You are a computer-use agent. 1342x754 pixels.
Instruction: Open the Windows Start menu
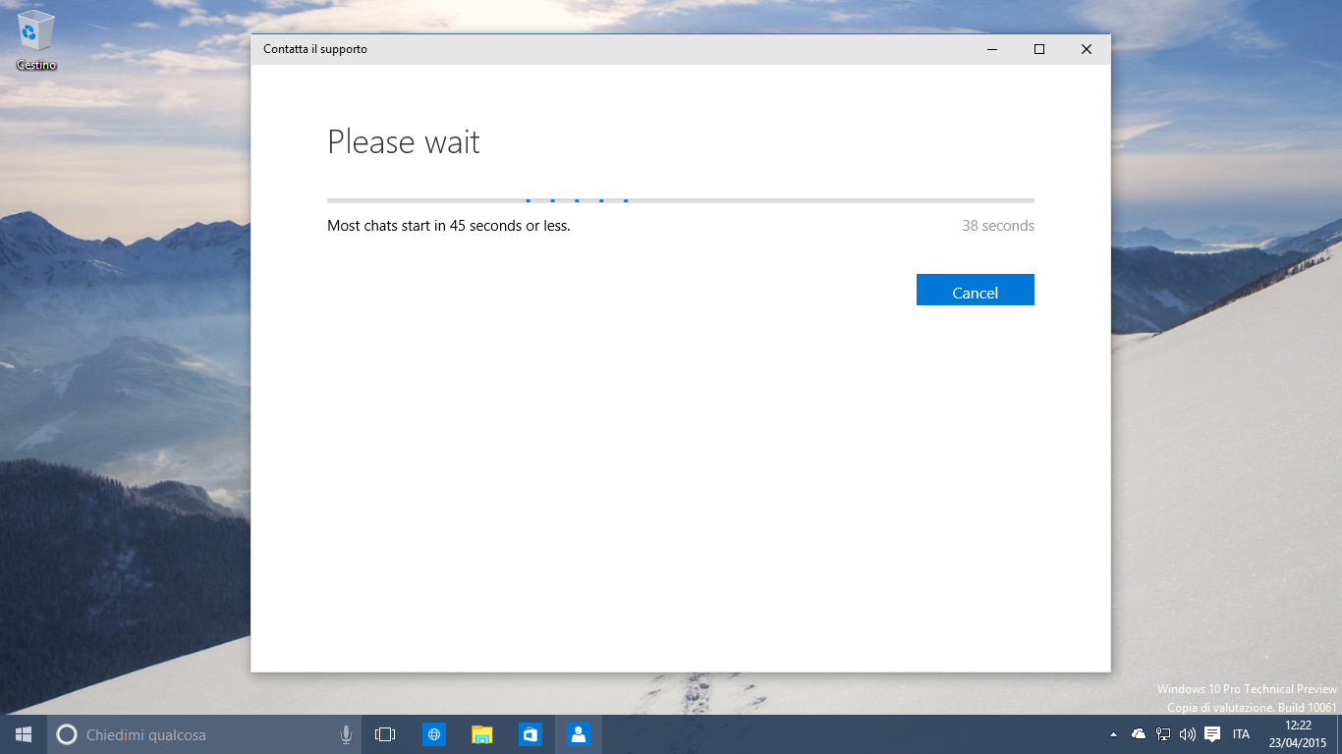(24, 734)
